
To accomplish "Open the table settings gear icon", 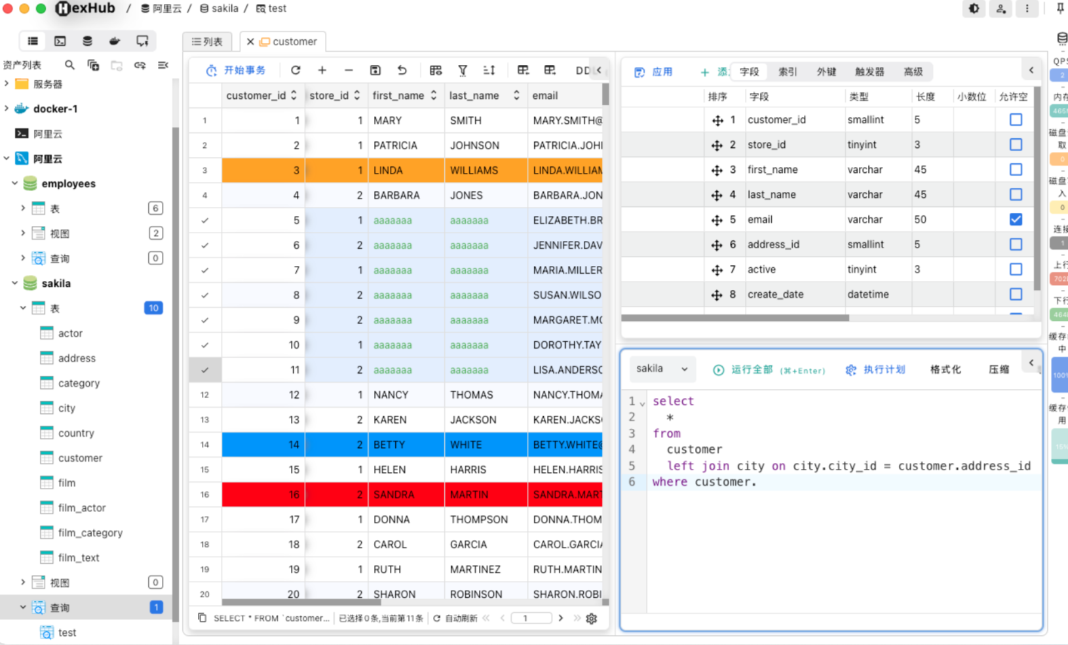I will [592, 618].
